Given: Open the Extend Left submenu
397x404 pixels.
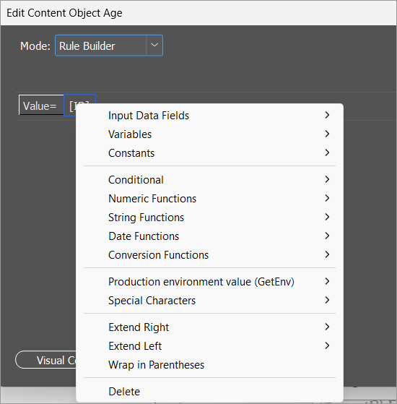Looking at the screenshot, I should coord(210,346).
